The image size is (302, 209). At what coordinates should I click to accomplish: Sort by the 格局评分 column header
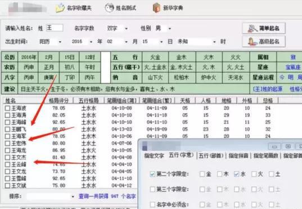tap(58, 100)
